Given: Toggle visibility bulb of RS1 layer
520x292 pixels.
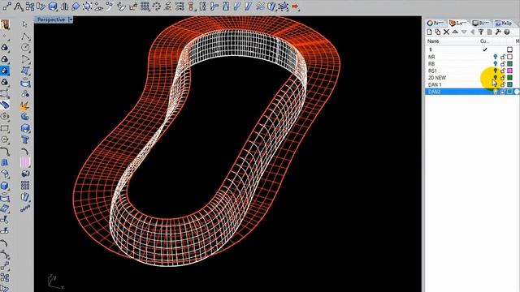Looking at the screenshot, I should 496,71.
